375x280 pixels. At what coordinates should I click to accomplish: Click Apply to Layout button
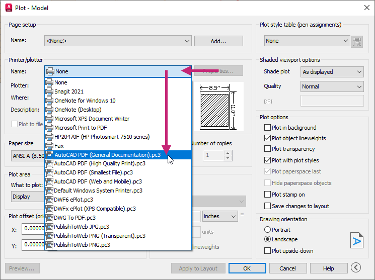click(198, 268)
